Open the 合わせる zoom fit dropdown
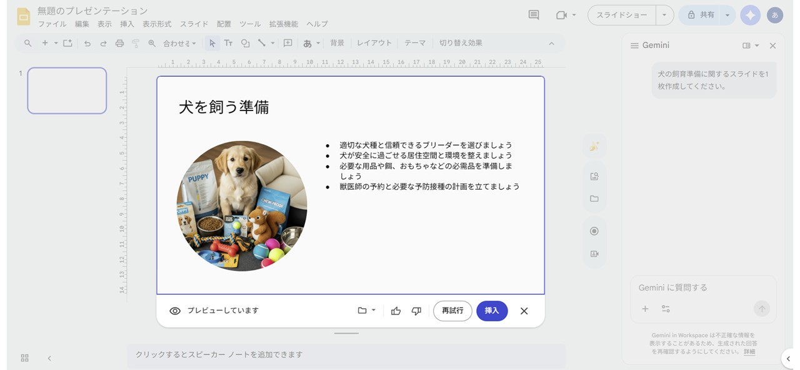 click(177, 43)
